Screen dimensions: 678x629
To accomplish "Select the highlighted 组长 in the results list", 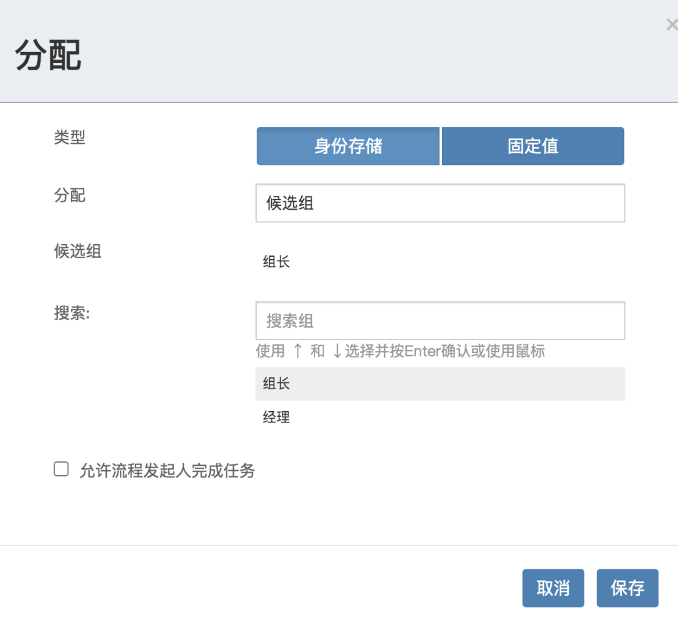I will (440, 384).
